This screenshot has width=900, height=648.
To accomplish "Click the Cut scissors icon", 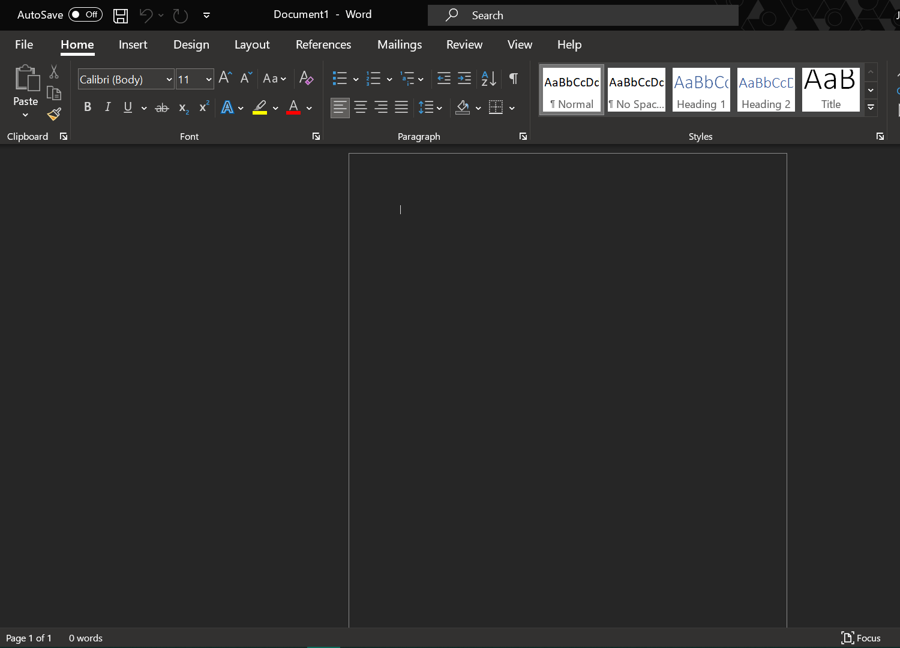I will (54, 72).
